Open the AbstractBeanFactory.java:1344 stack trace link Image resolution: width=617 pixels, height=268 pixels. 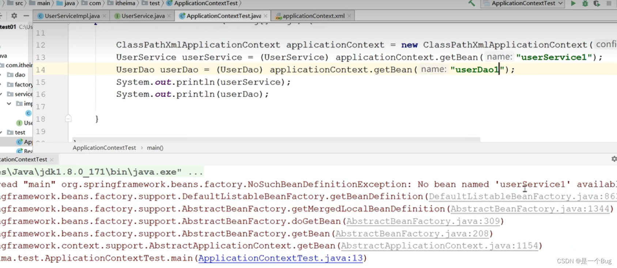point(530,209)
